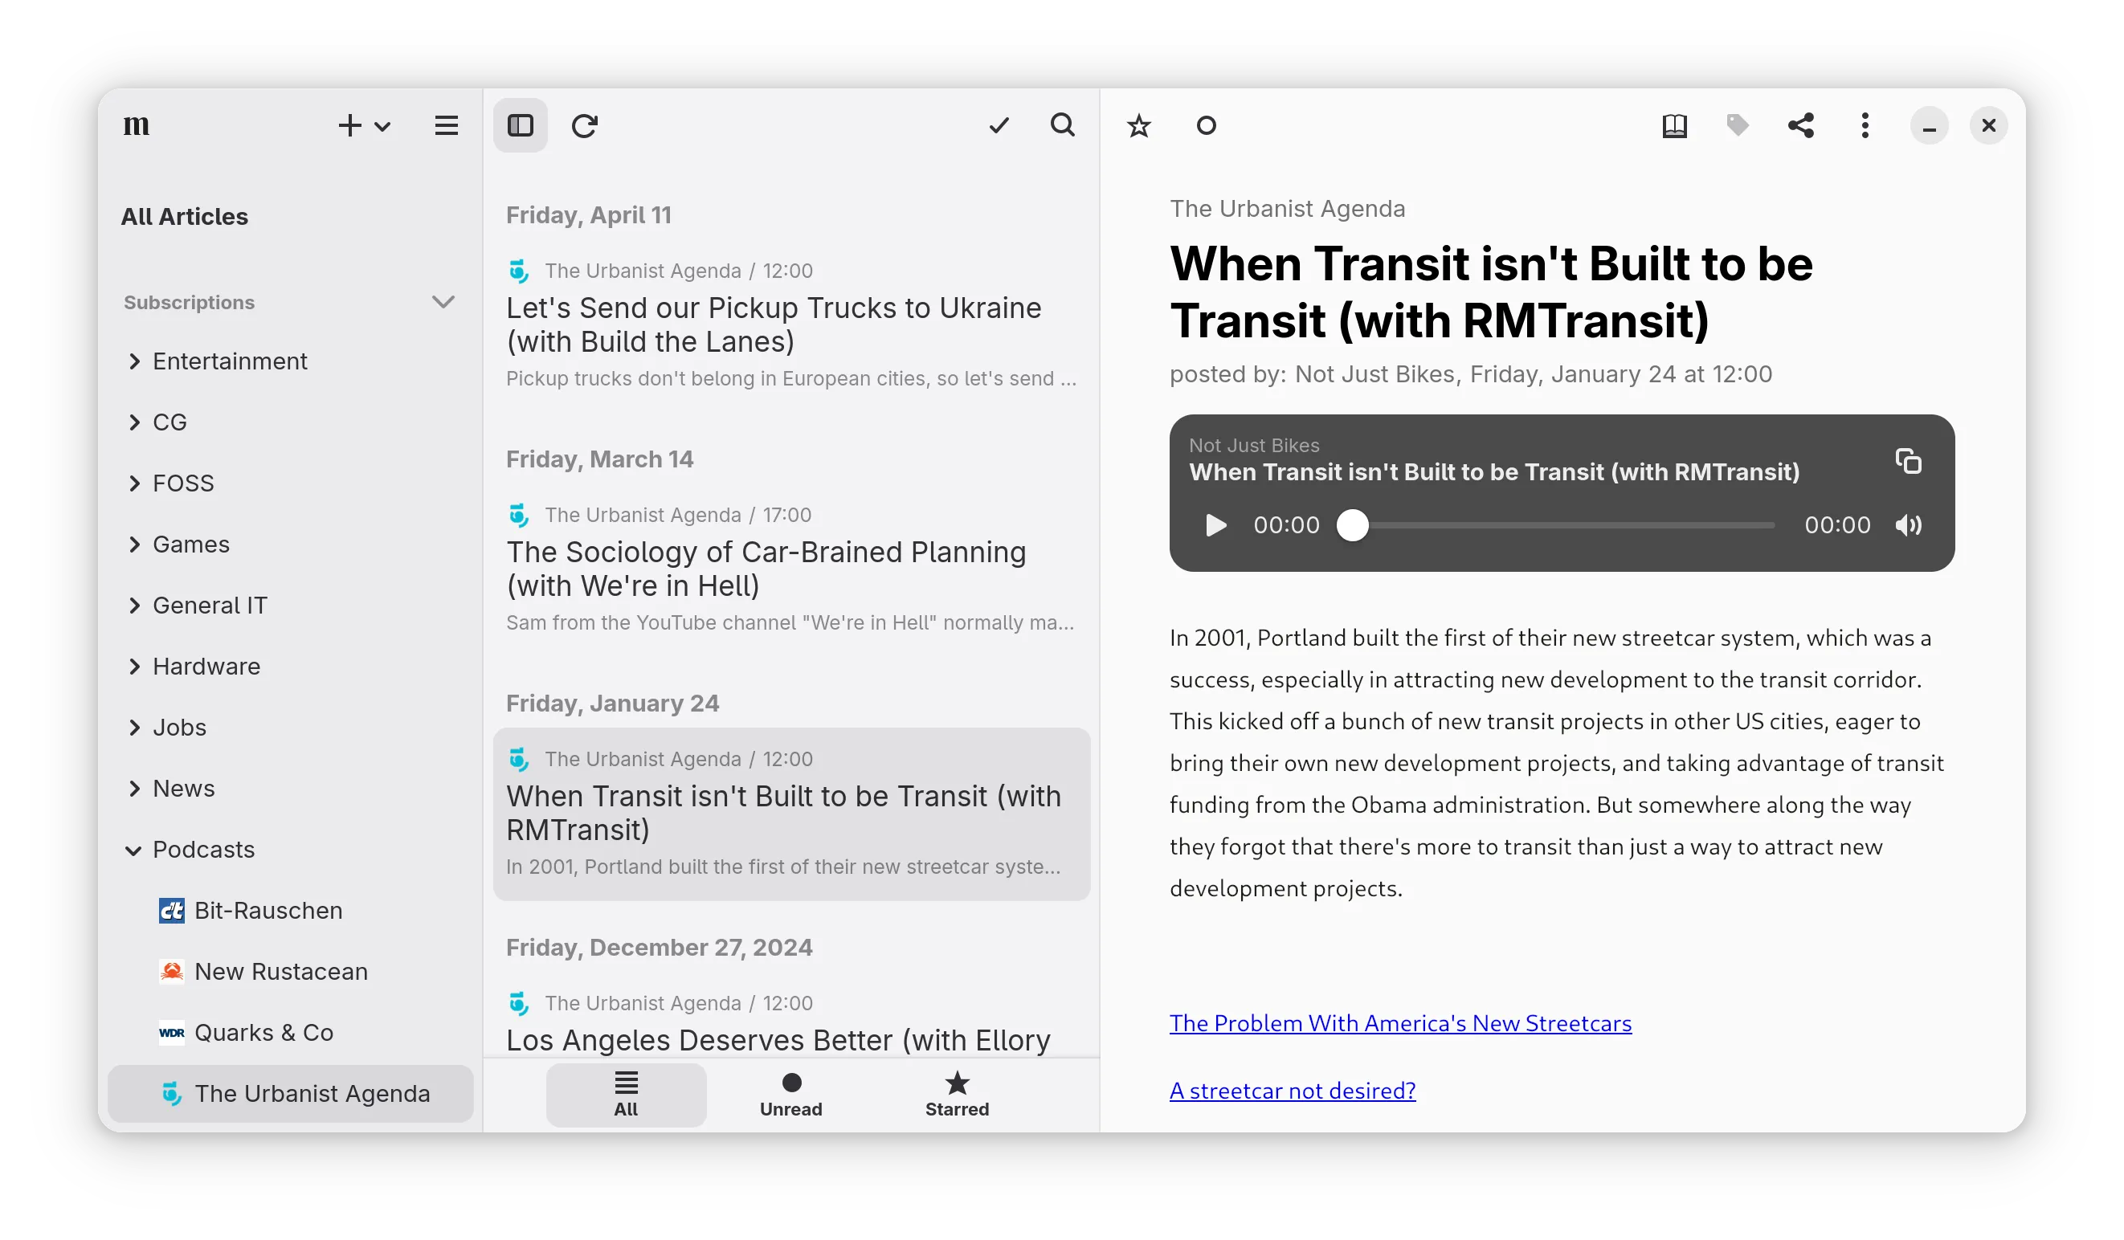Toggle article read status circle
This screenshot has width=2124, height=1240.
pos(1206,126)
